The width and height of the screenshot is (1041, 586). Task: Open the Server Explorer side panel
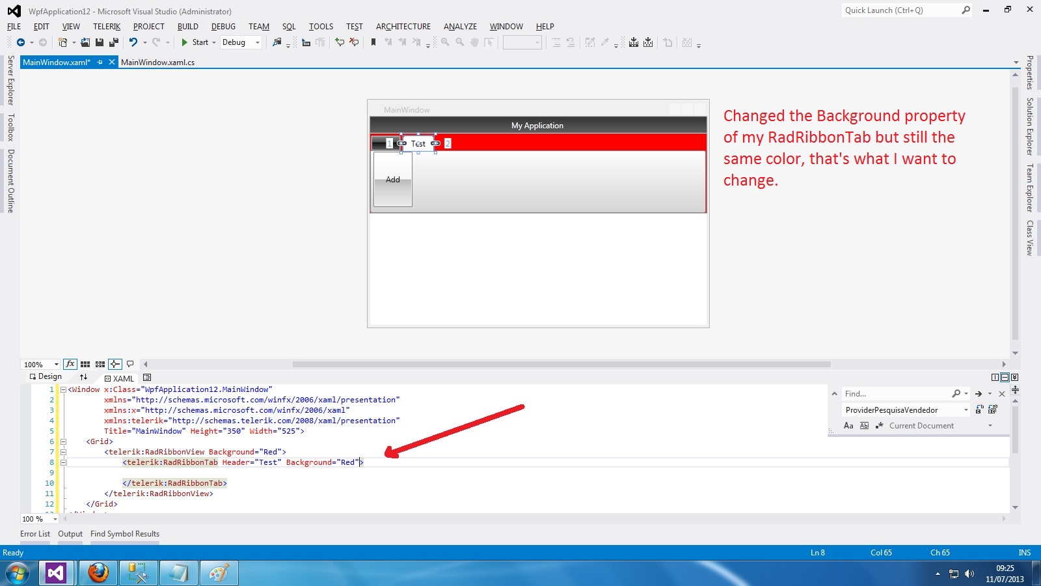10,80
